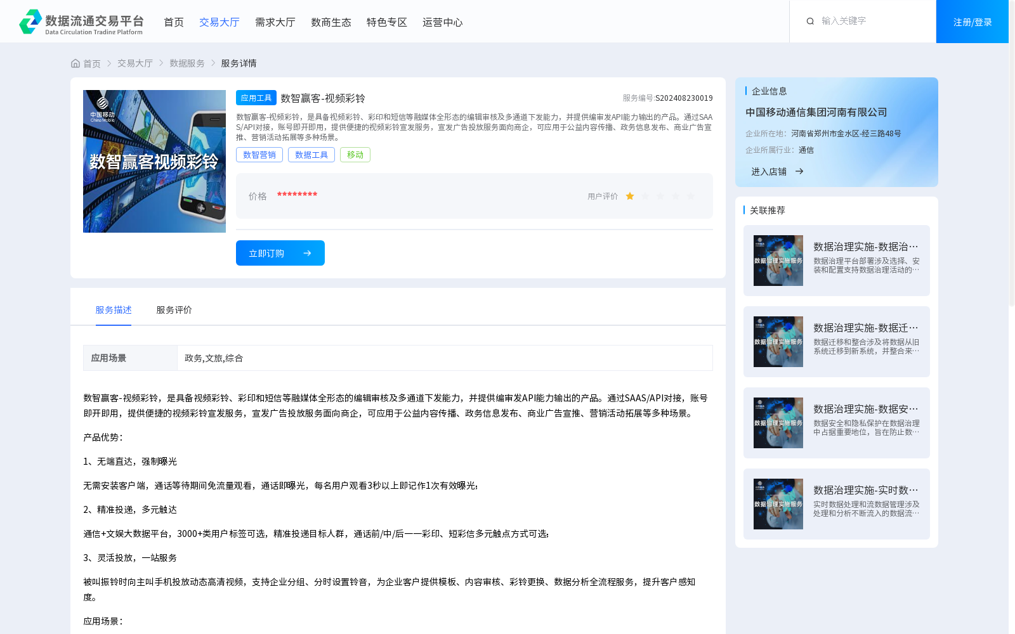Image resolution: width=1015 pixels, height=634 pixels.
Task: Click company name 中国移动通信集团河南有限公司
Action: coord(816,112)
